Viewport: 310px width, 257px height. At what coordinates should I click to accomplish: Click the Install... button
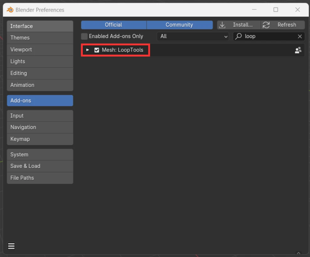click(239, 25)
